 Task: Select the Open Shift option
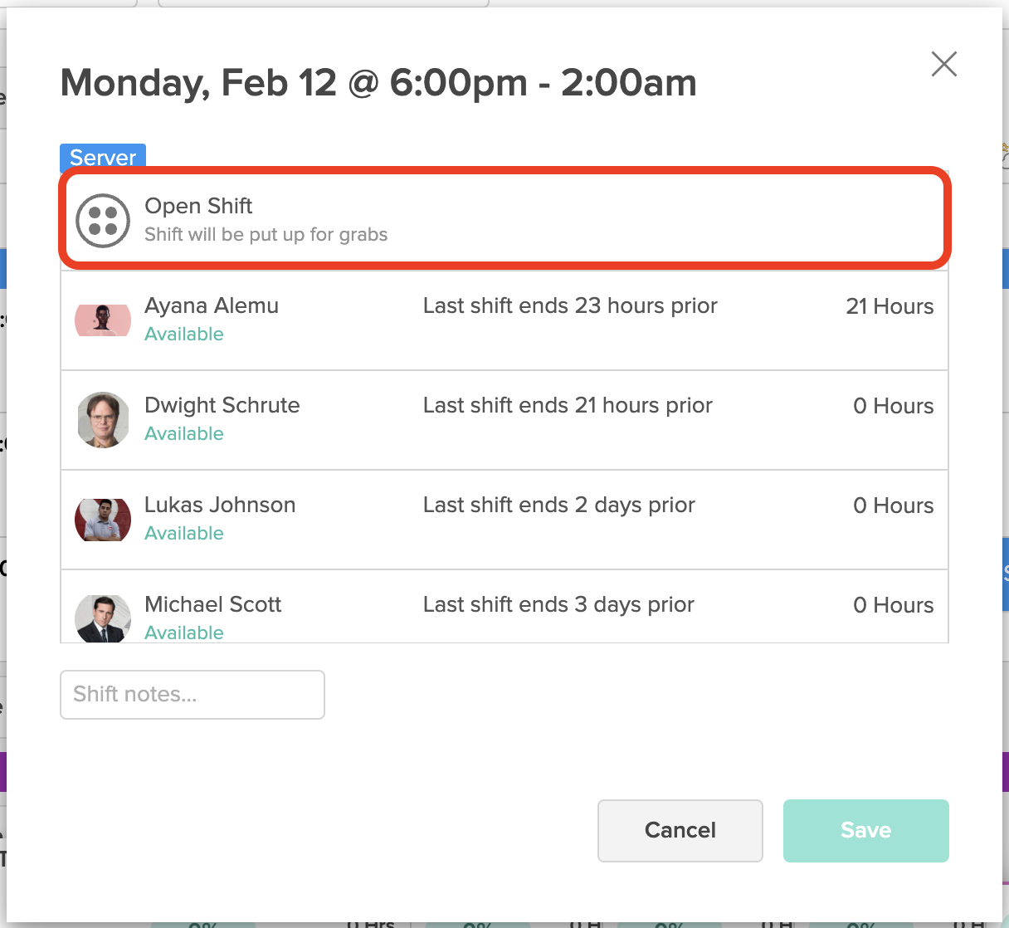click(x=504, y=220)
